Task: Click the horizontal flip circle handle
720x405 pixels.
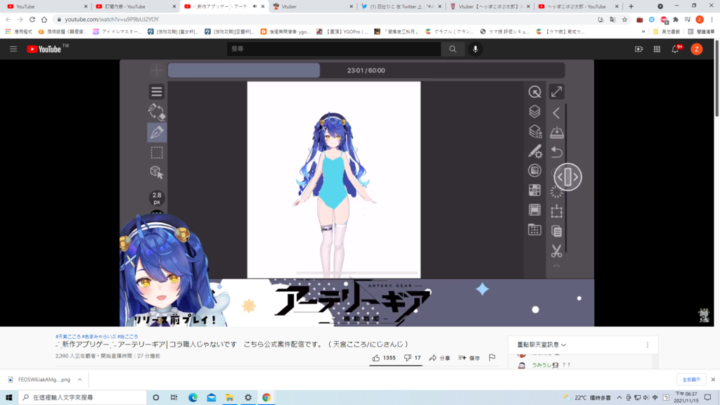Action: pos(568,176)
